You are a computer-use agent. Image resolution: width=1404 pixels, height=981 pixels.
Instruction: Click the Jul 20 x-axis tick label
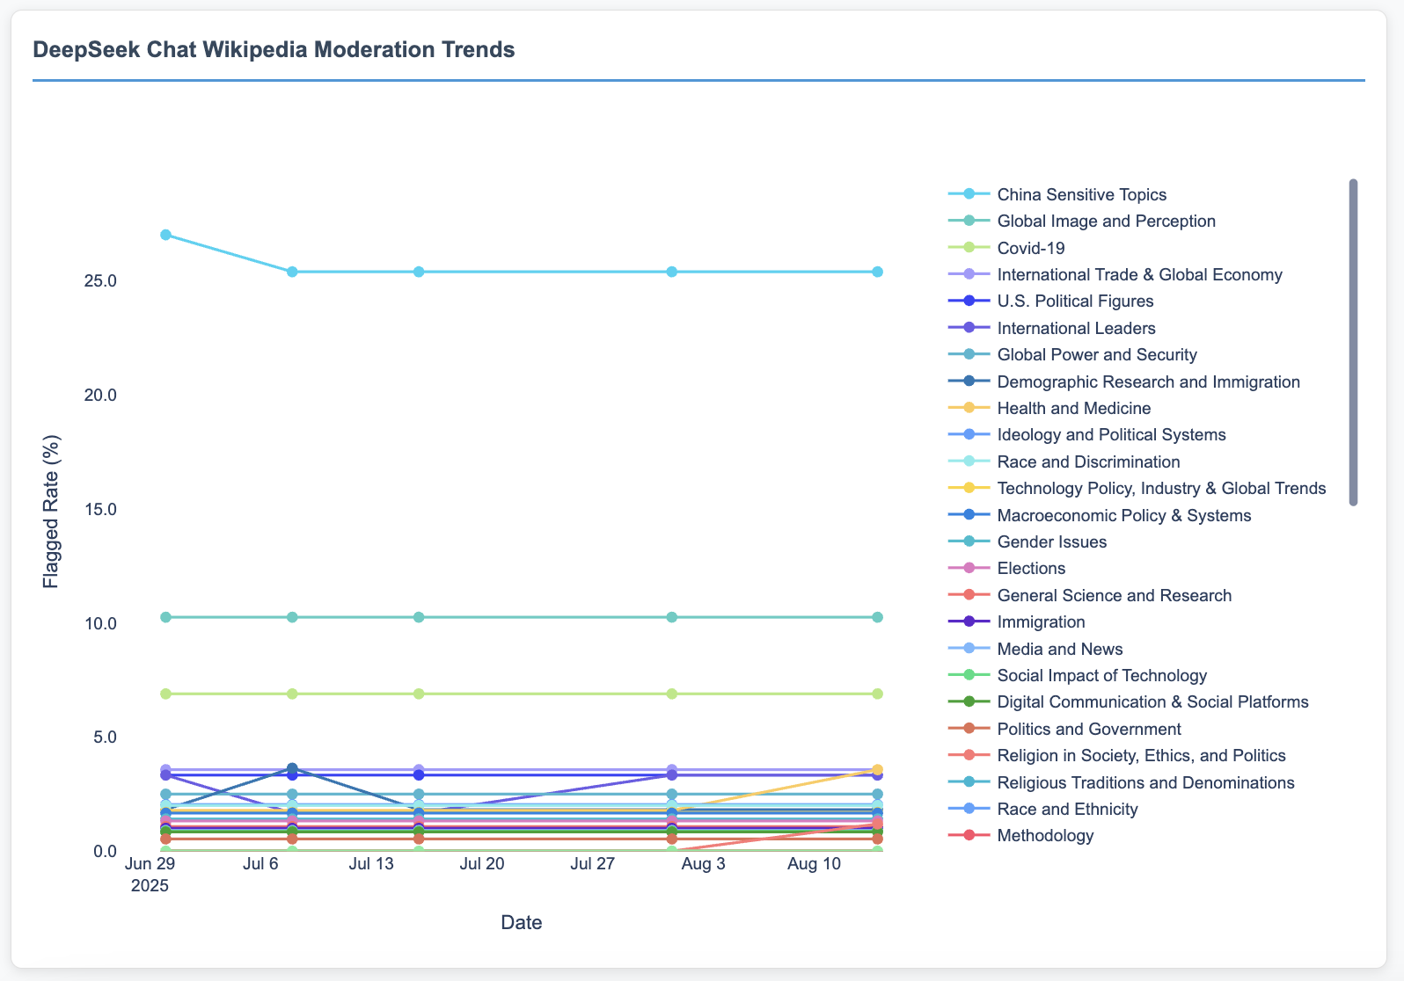click(482, 864)
